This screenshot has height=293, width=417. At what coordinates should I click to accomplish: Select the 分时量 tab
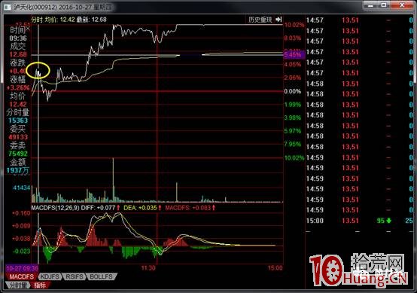pos(17,285)
